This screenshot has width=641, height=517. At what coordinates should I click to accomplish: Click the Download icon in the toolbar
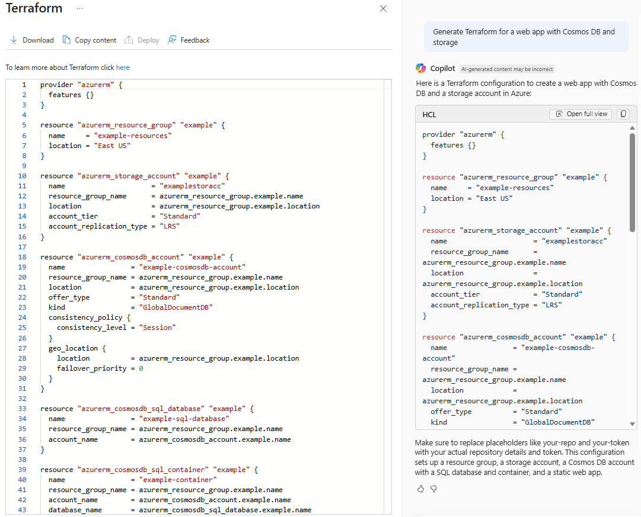(x=14, y=40)
